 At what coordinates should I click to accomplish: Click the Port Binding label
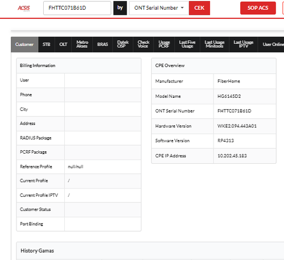click(x=31, y=224)
